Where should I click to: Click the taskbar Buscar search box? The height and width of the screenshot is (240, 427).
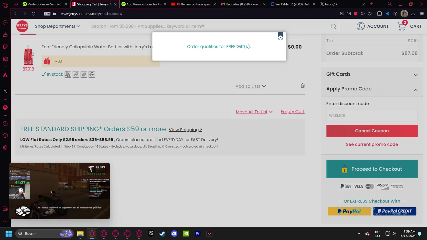pyautogui.click(x=45, y=234)
